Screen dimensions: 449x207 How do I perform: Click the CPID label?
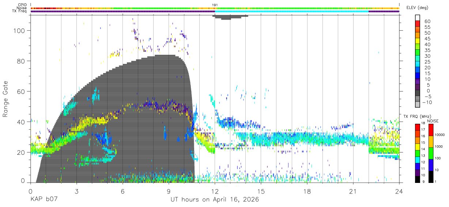[22, 5]
